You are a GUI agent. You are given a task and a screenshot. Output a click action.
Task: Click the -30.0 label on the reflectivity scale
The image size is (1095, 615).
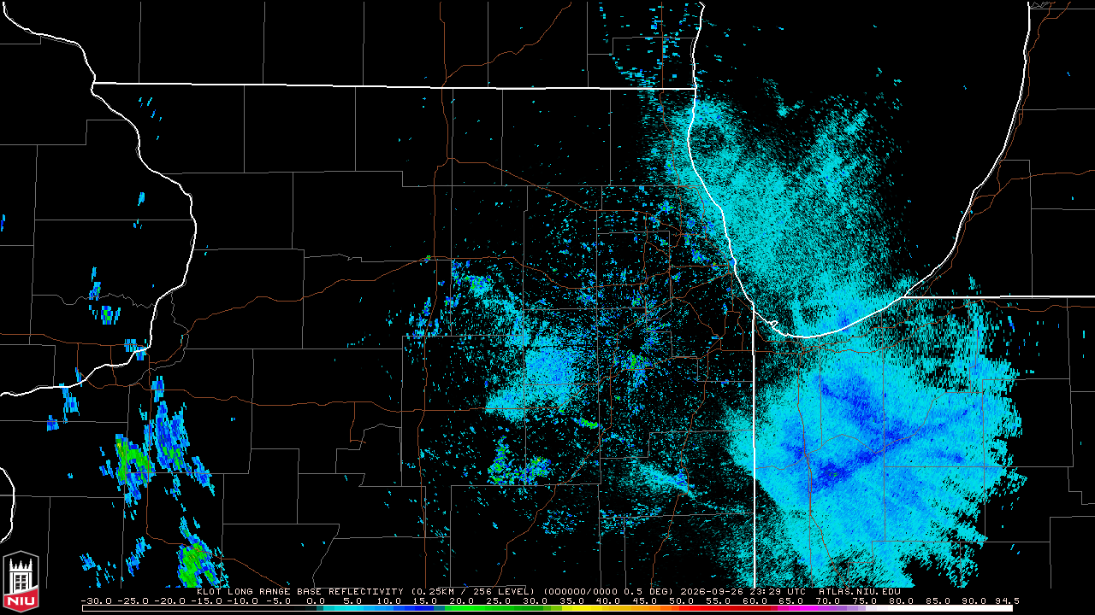[x=95, y=601]
